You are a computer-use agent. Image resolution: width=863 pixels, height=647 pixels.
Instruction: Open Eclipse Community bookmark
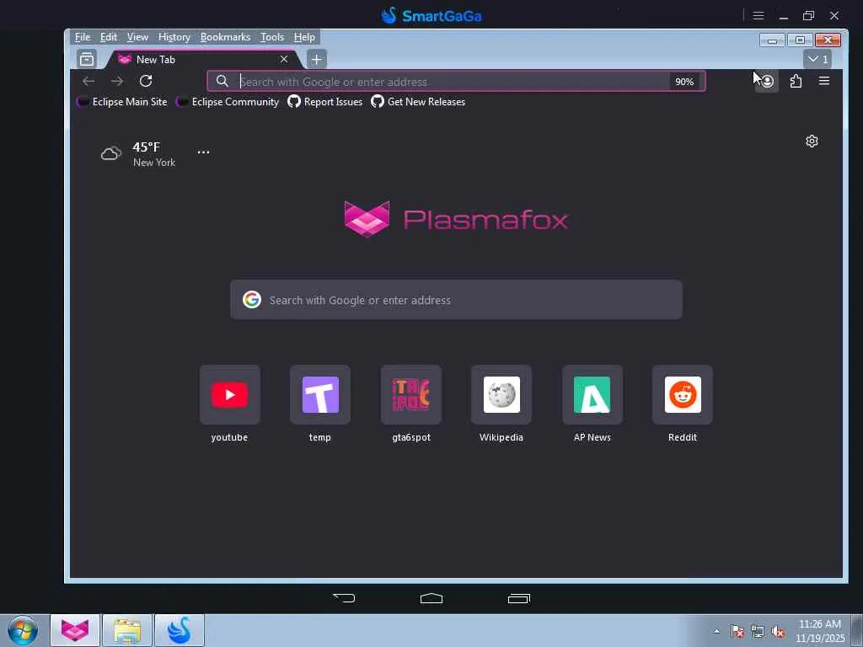(228, 102)
